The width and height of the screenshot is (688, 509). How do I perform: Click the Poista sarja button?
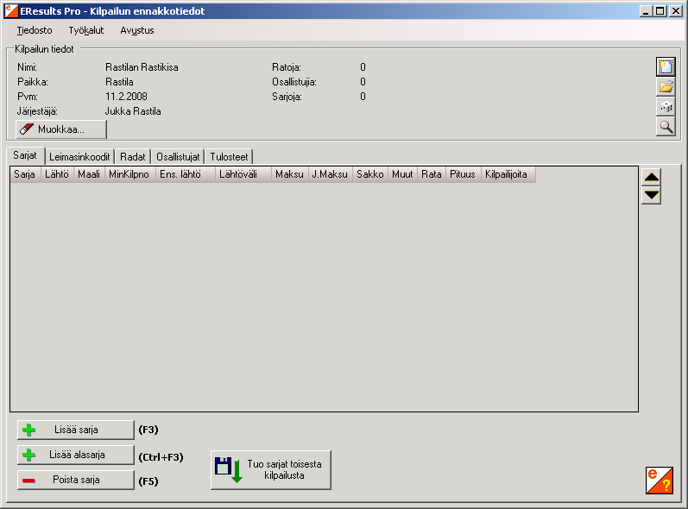pos(75,480)
